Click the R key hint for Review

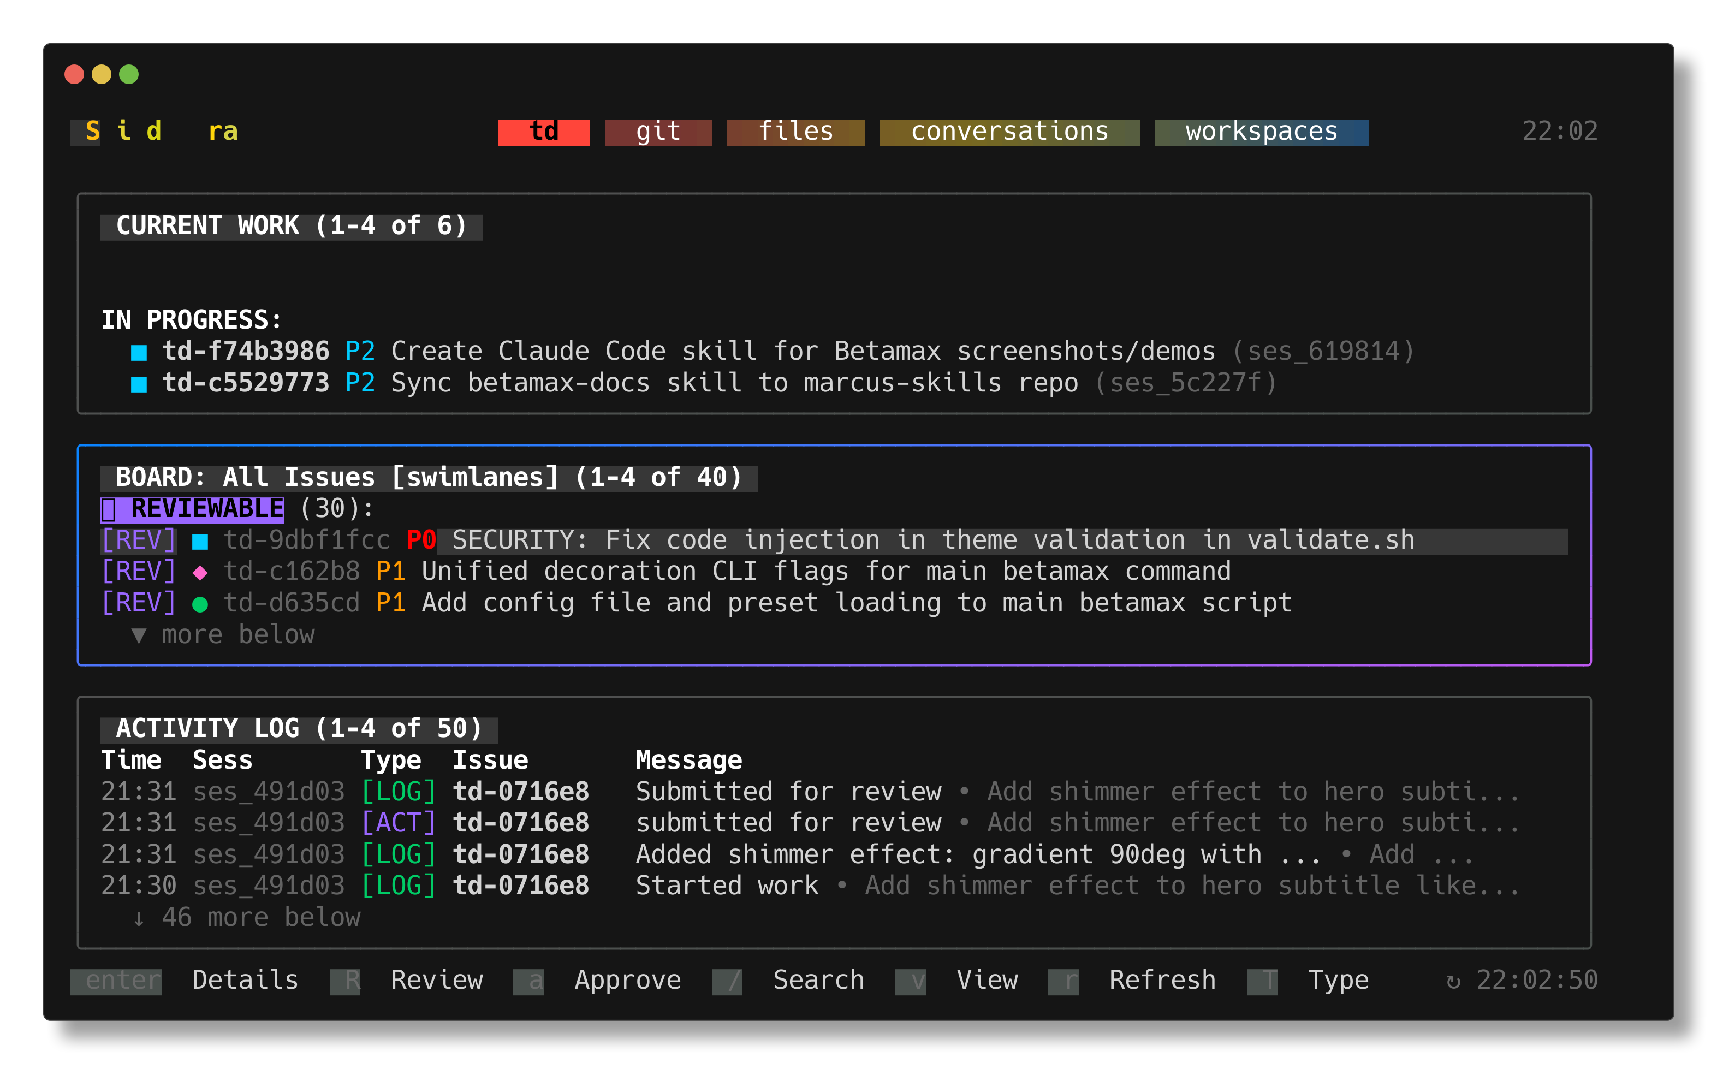(344, 981)
